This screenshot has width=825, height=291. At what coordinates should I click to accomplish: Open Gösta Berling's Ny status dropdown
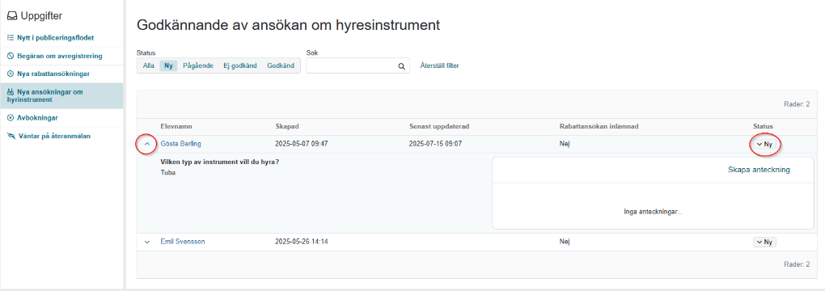764,144
